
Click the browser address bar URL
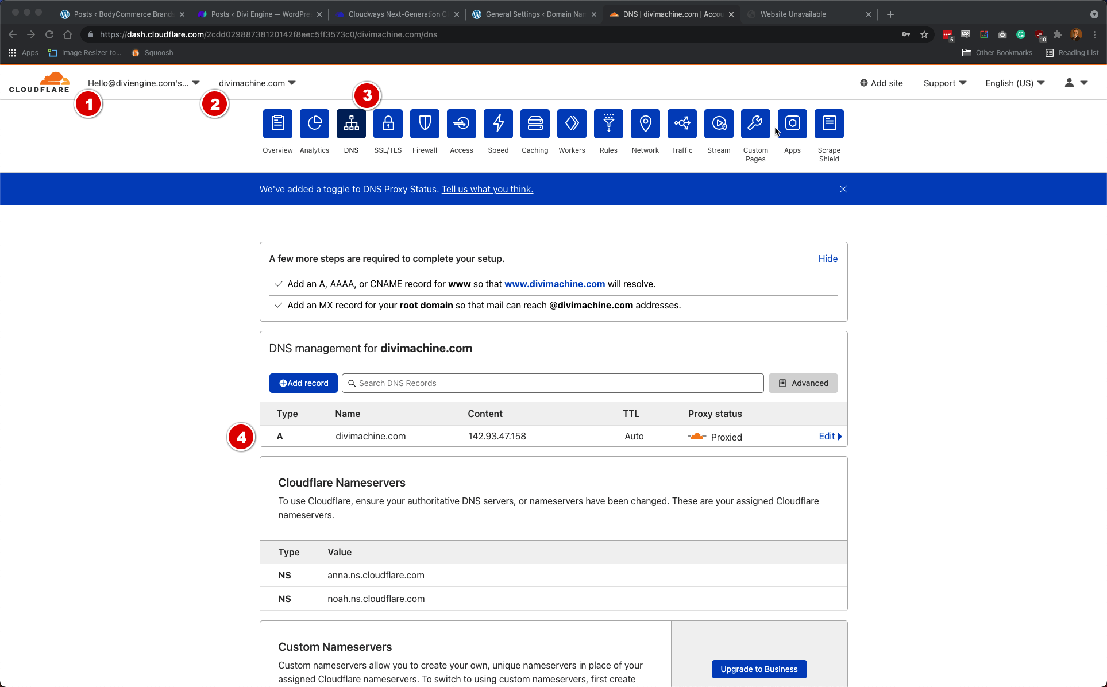268,34
